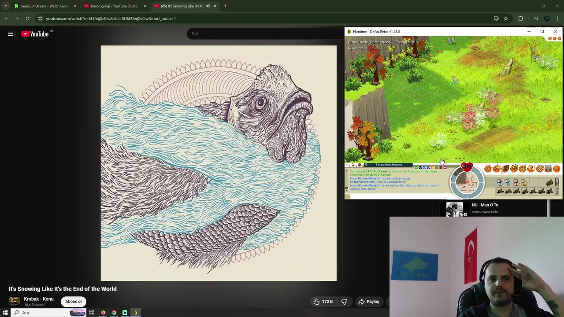Toggle the magenta chat filter checkbox

tap(445, 168)
